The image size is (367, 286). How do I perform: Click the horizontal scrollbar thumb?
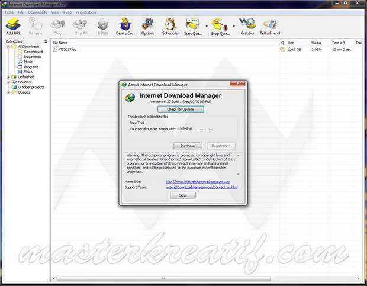coord(163,278)
